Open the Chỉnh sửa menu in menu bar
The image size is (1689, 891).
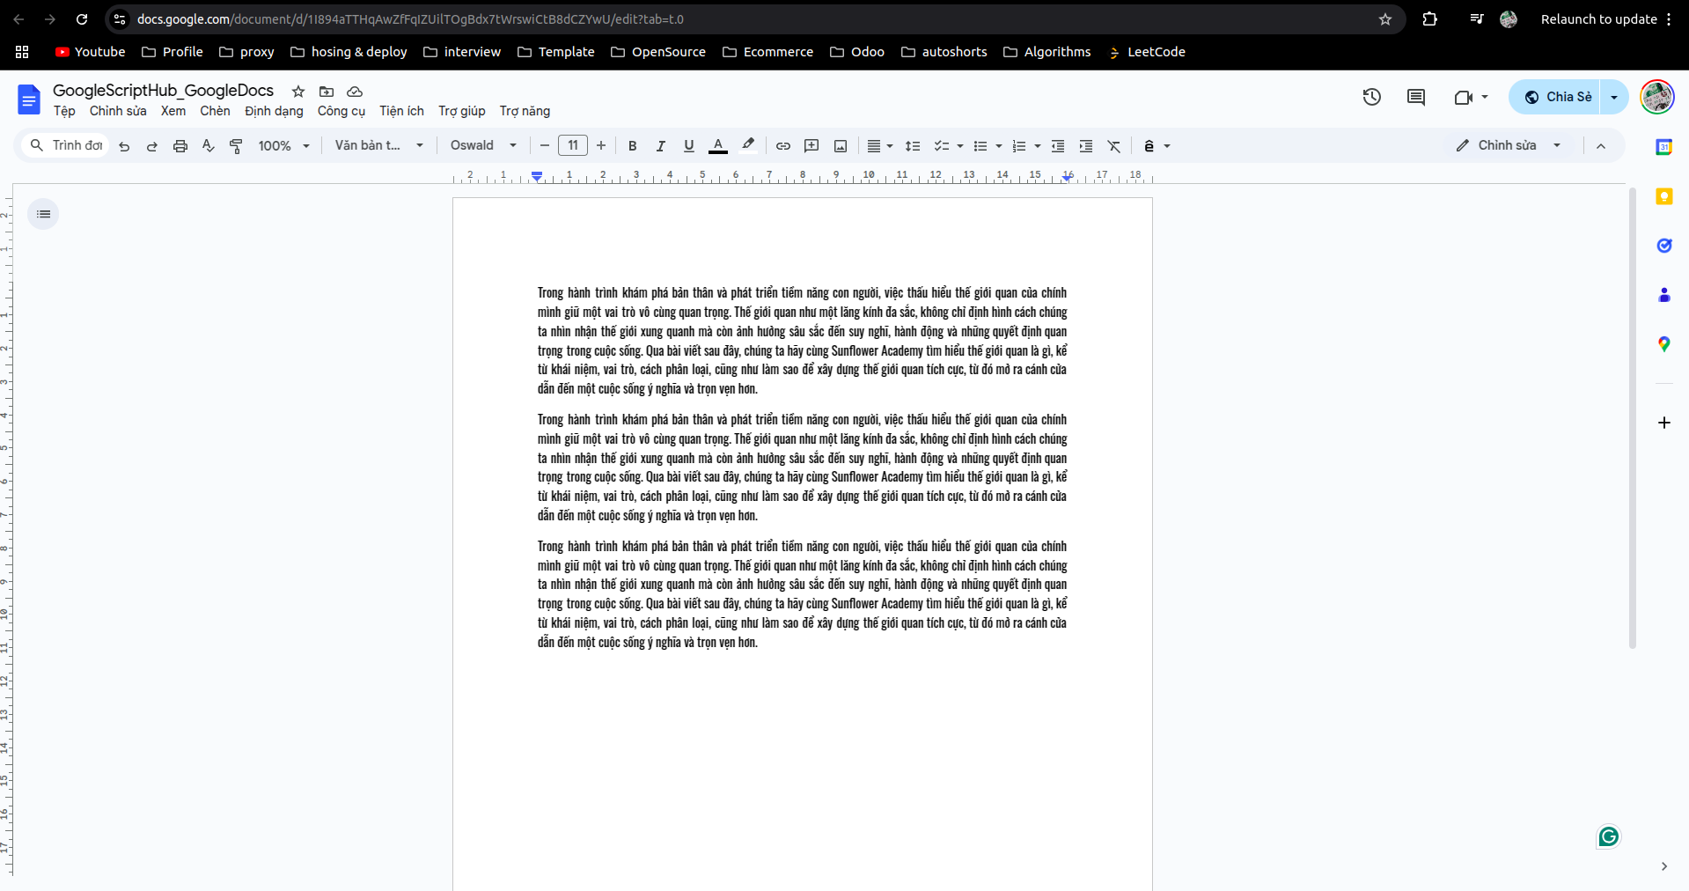click(118, 111)
